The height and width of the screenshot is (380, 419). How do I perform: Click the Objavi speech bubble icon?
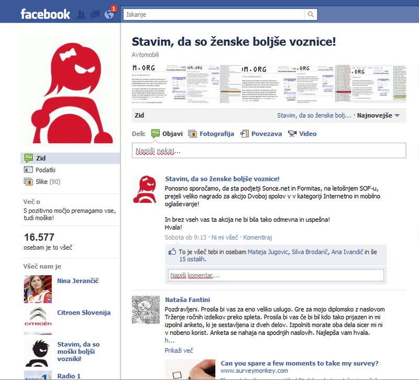tap(155, 134)
